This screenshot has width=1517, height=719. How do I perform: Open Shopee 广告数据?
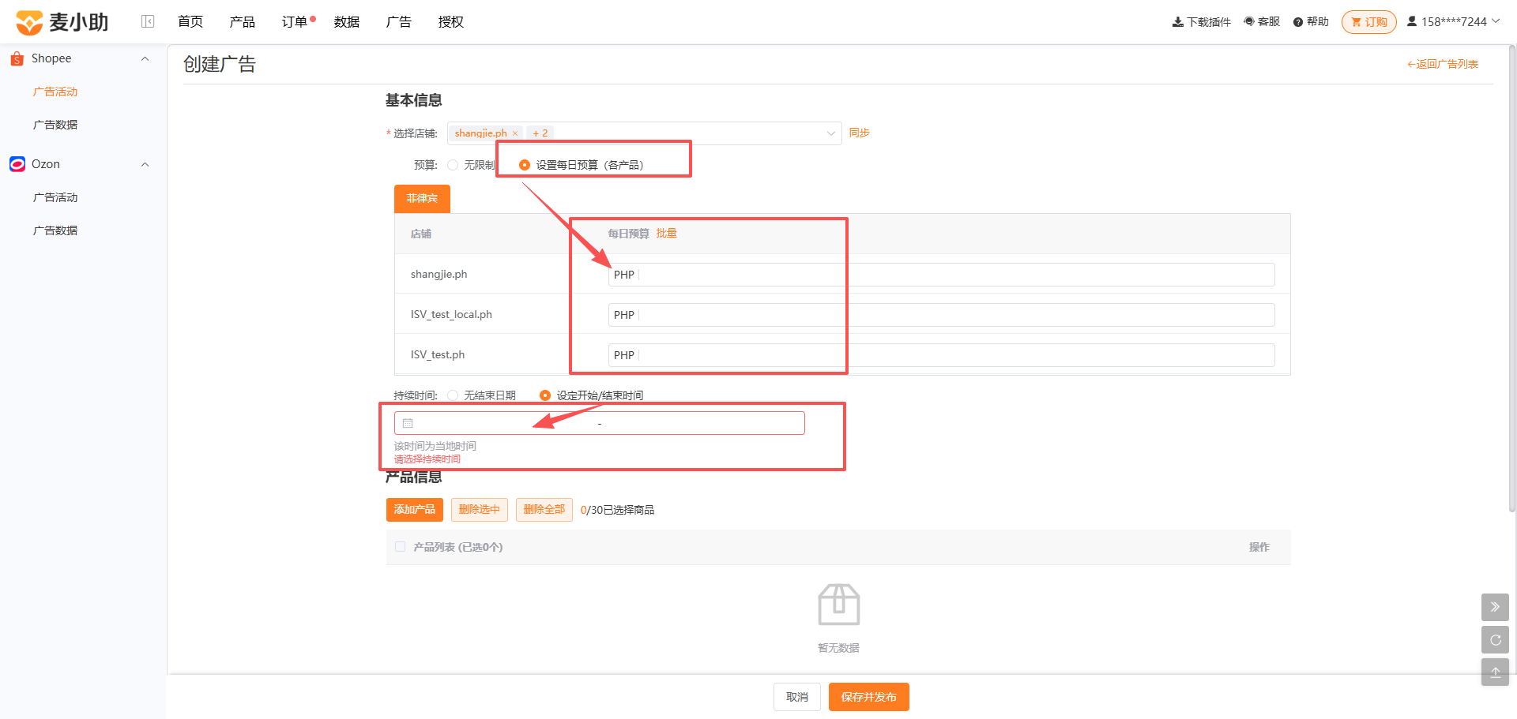55,125
